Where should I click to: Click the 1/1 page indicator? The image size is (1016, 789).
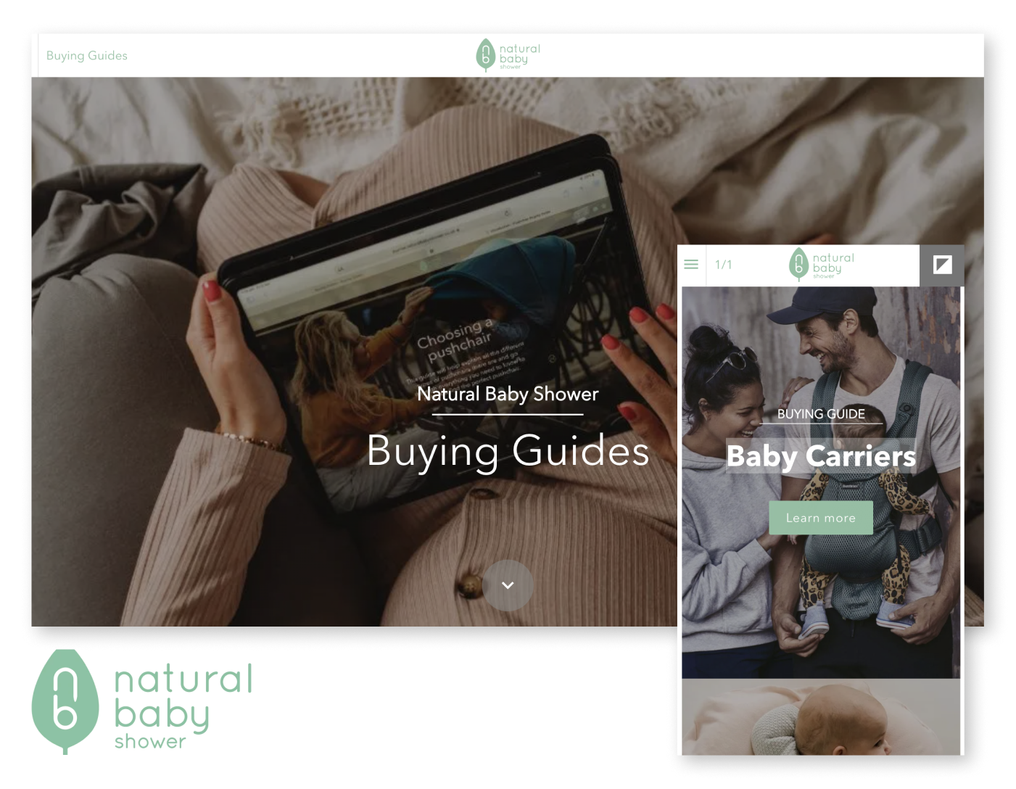pyautogui.click(x=723, y=265)
